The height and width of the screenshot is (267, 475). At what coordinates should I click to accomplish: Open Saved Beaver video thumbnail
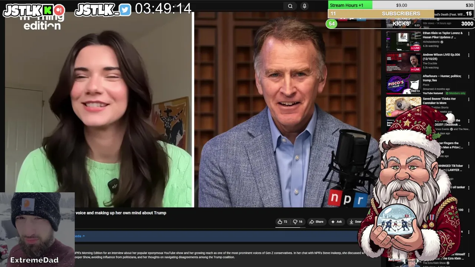click(403, 107)
